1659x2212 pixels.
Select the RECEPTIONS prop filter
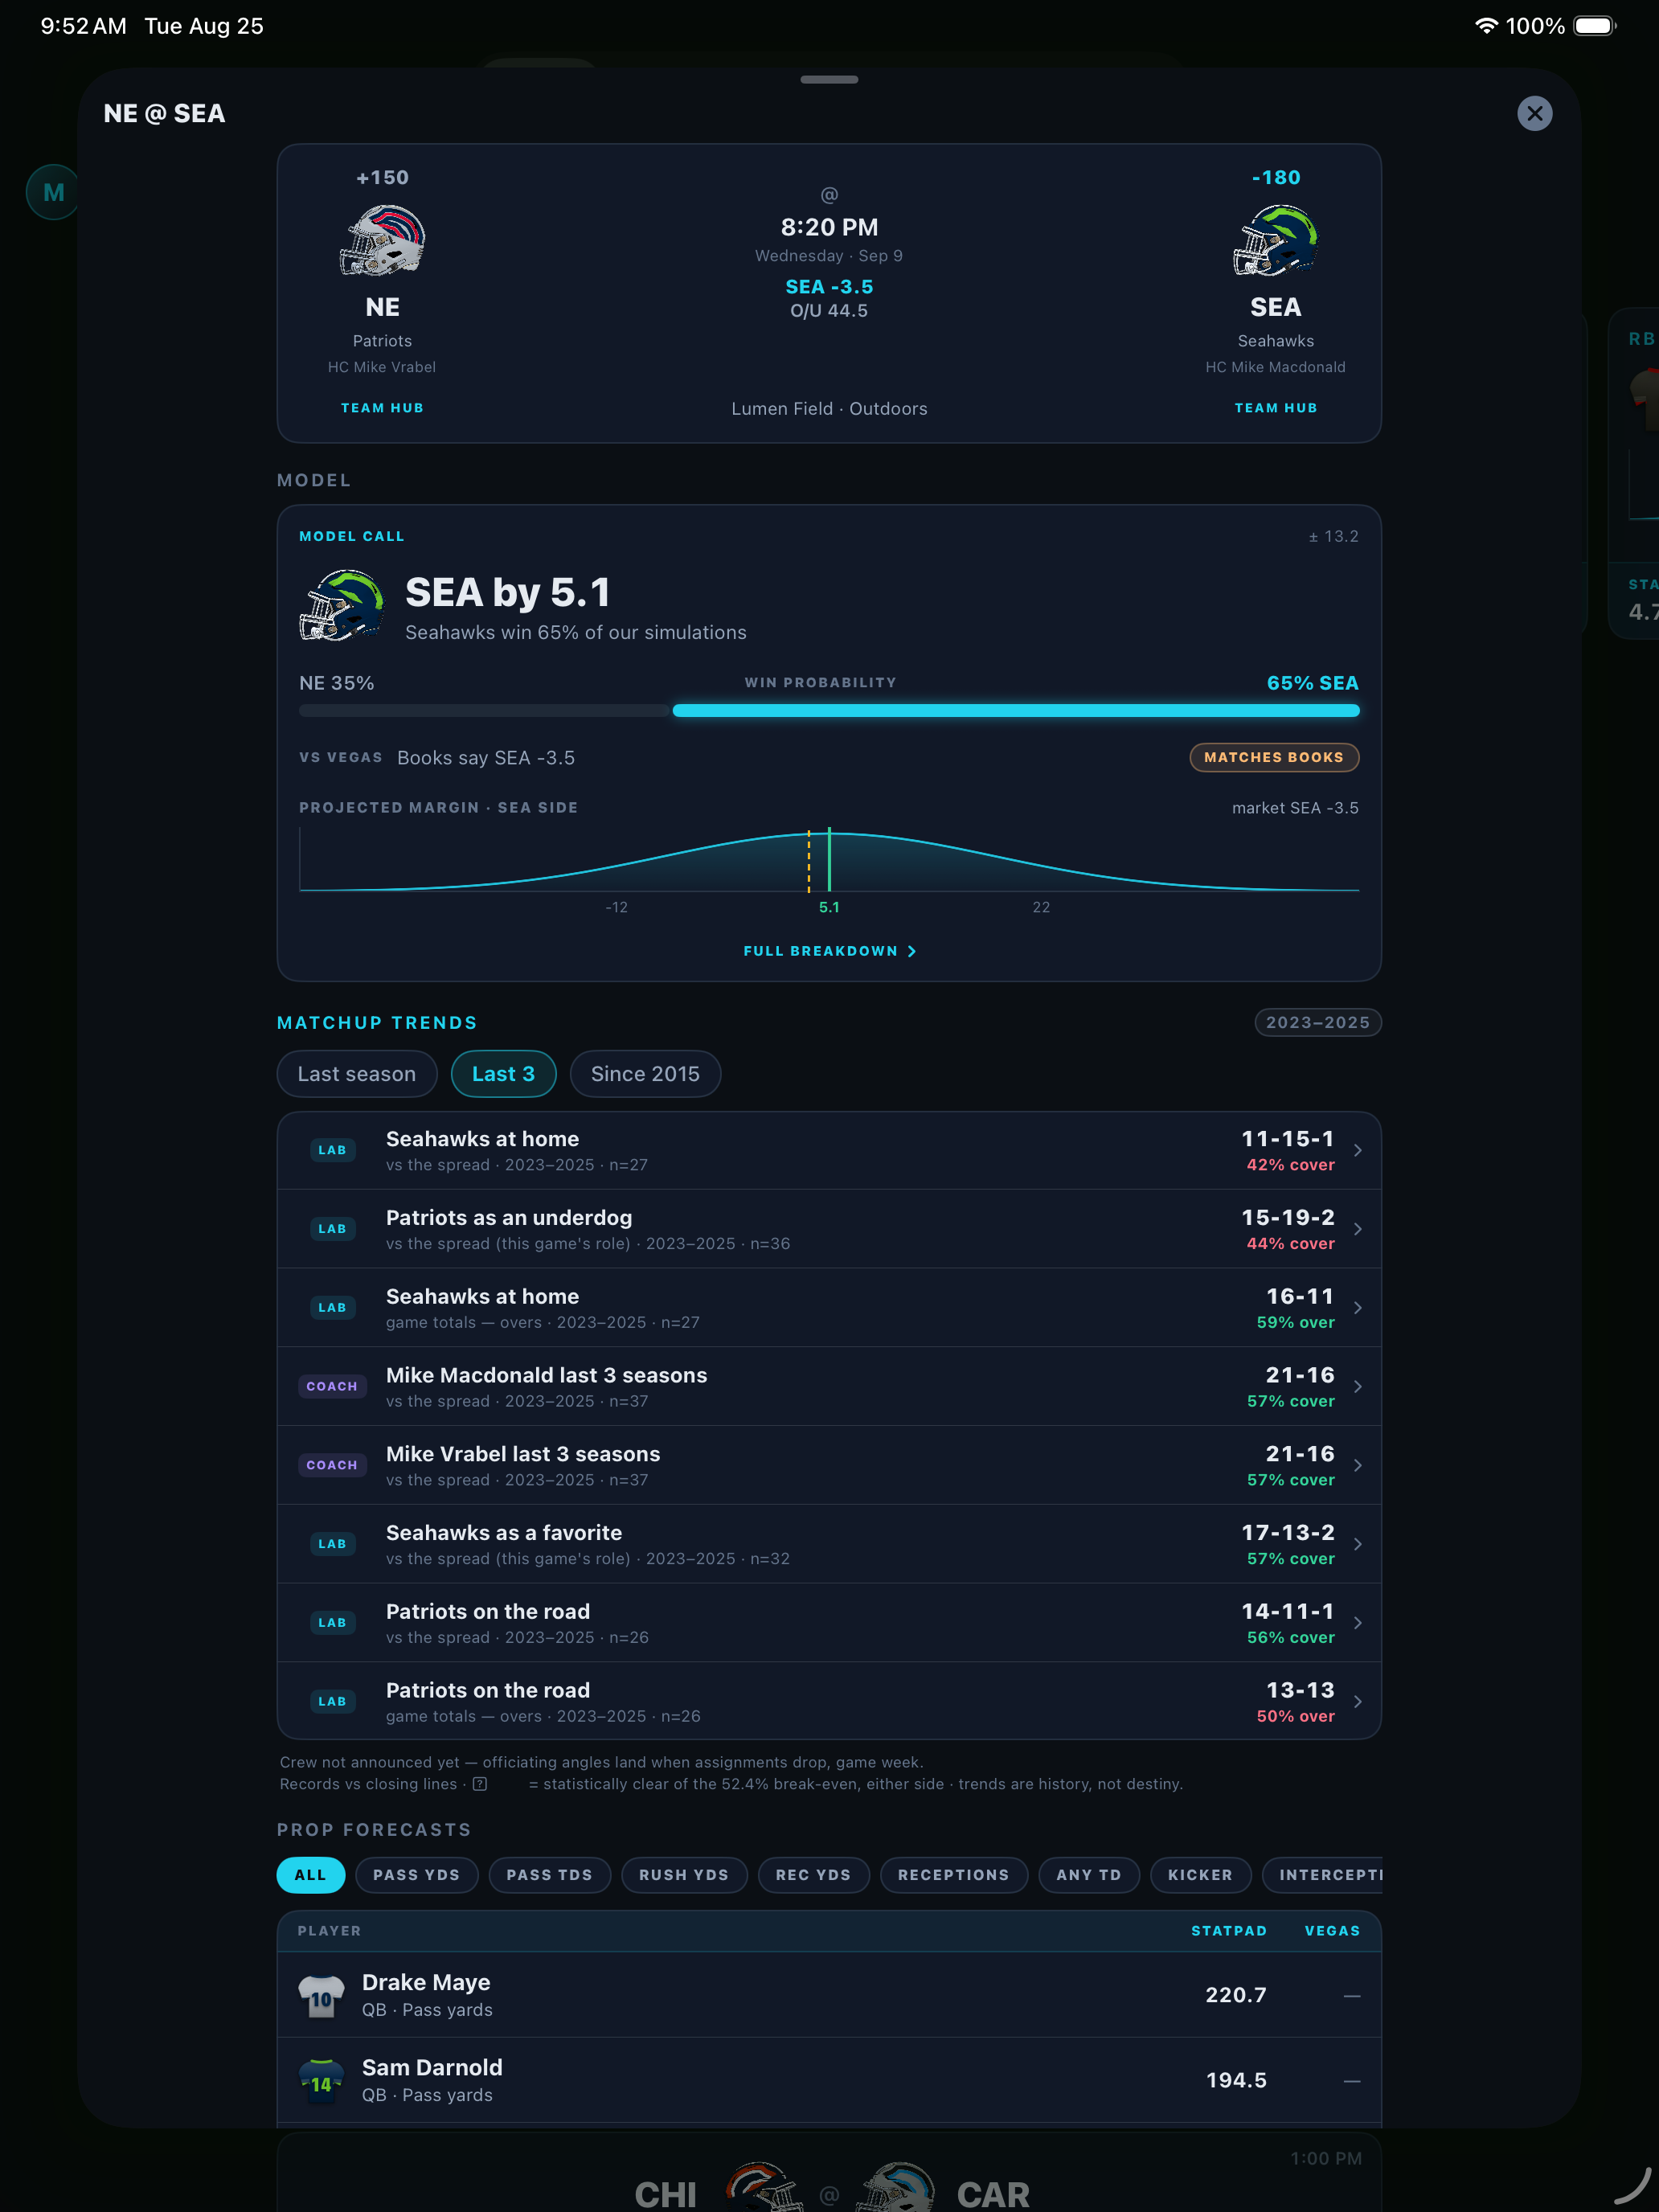[x=953, y=1875]
